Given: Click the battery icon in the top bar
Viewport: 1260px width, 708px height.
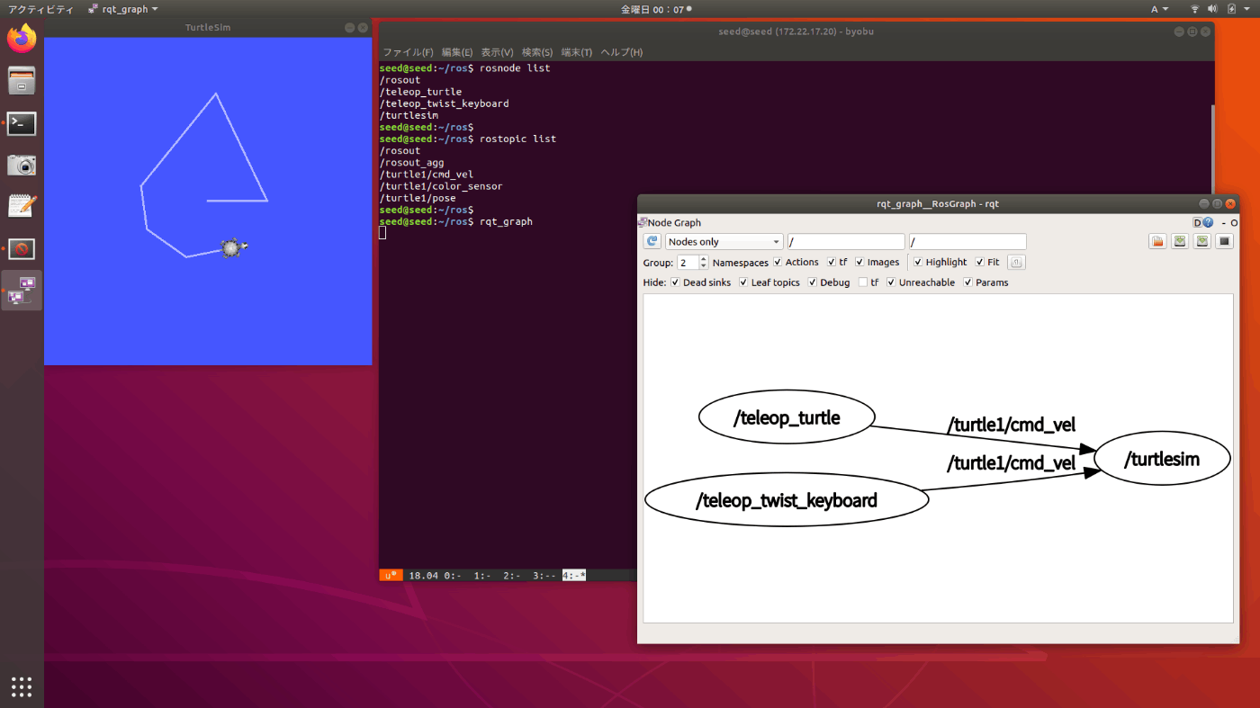Looking at the screenshot, I should [x=1230, y=9].
